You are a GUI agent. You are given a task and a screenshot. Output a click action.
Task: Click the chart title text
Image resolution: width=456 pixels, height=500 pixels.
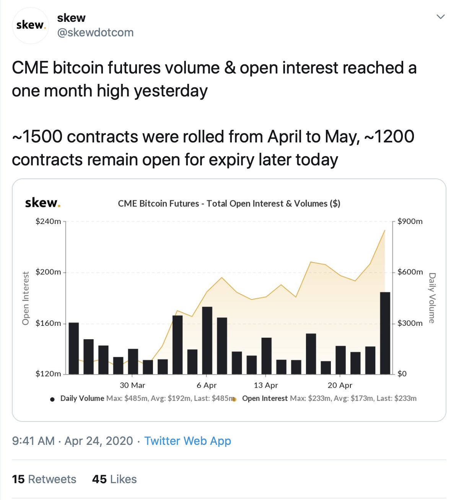pyautogui.click(x=229, y=204)
